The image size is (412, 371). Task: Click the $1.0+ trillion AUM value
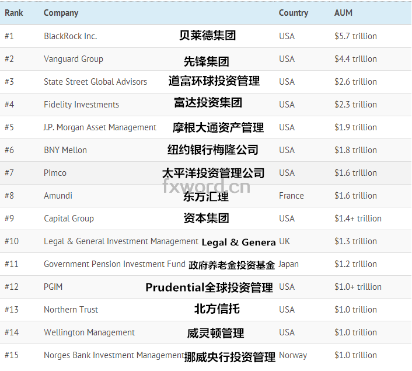click(x=358, y=287)
